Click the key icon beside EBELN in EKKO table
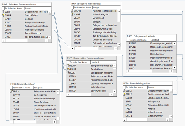Screen dimensions: 185x126 [12, 91]
